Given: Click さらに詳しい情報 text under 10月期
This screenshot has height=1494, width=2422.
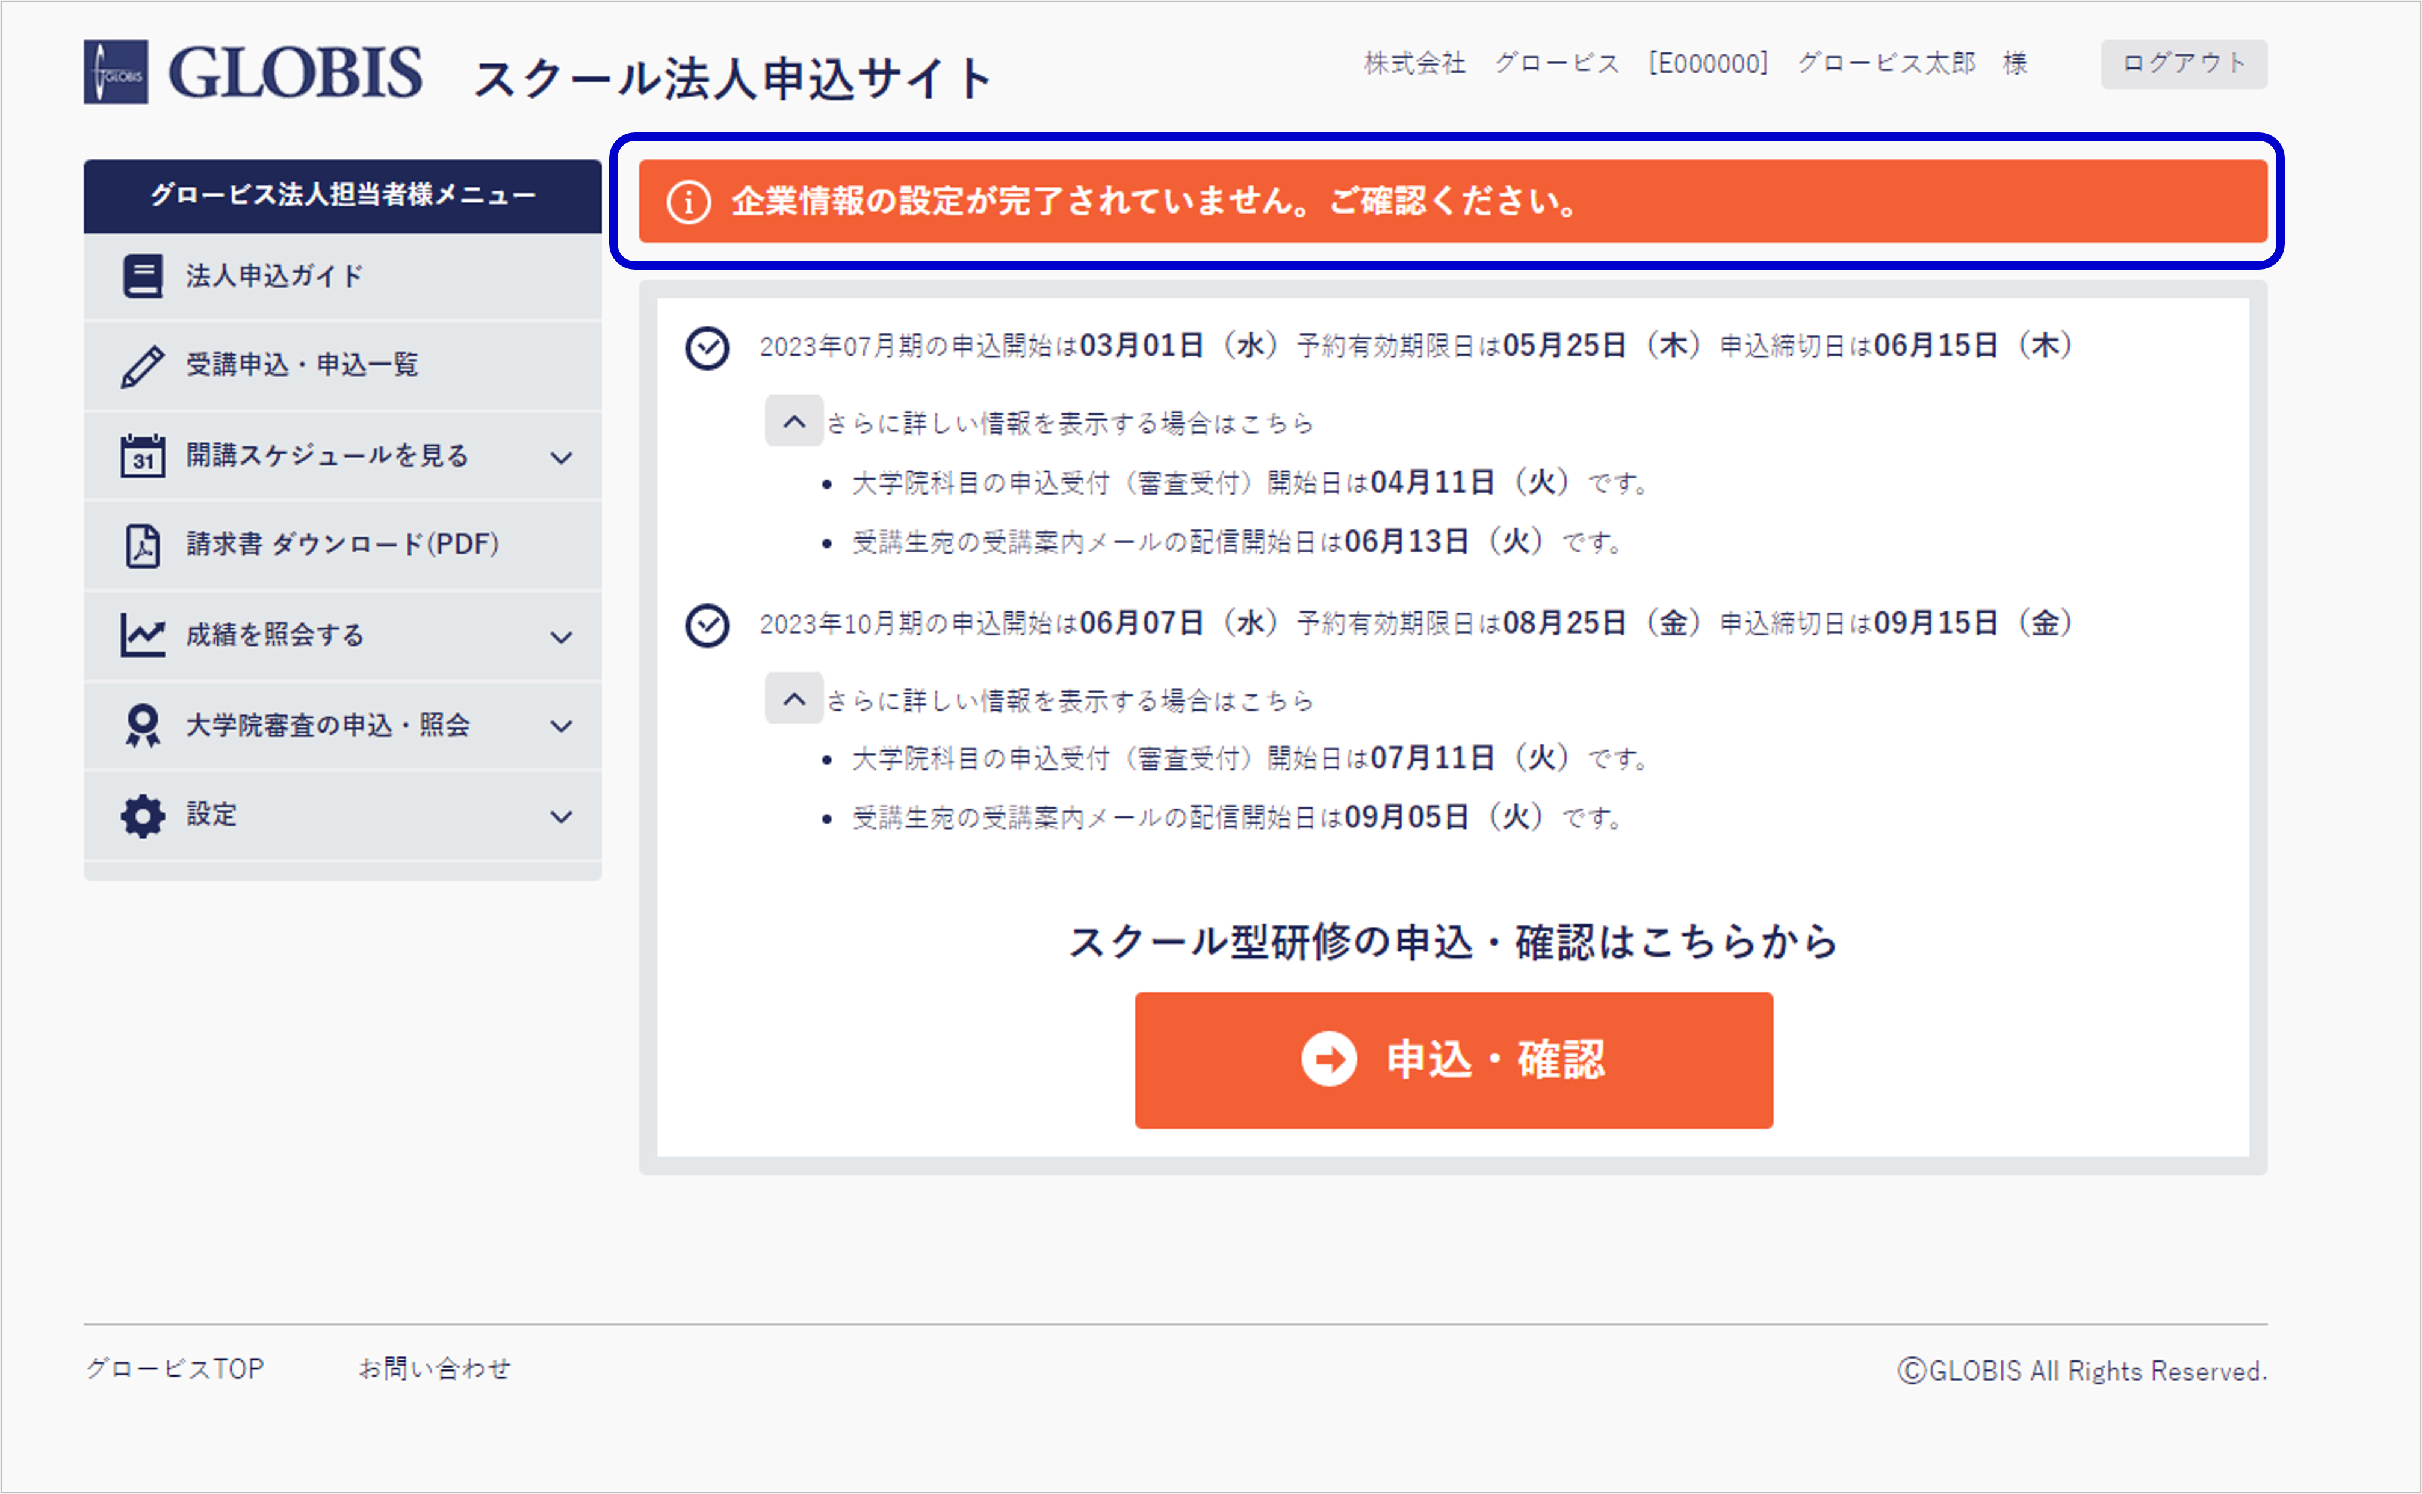Looking at the screenshot, I should click(1070, 702).
